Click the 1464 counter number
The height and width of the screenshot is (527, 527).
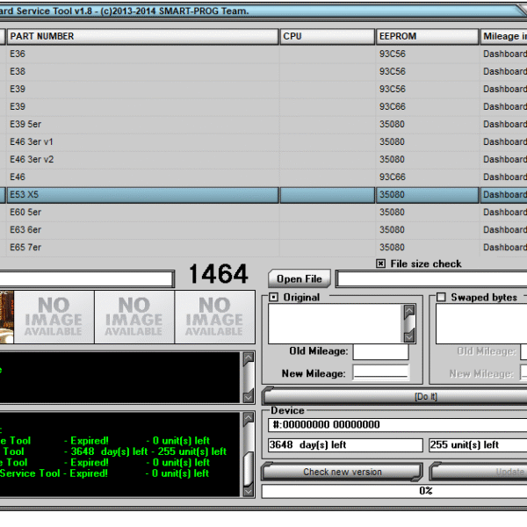(x=219, y=274)
